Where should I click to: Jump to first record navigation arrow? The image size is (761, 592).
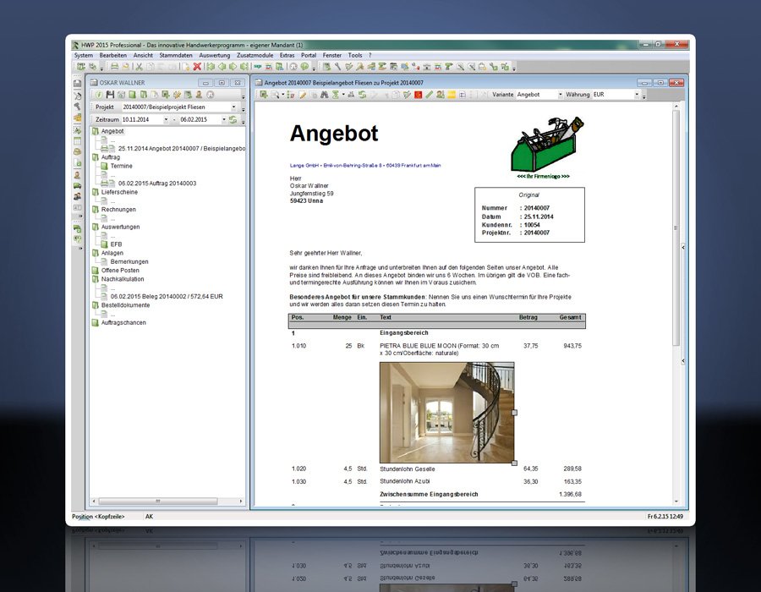211,67
